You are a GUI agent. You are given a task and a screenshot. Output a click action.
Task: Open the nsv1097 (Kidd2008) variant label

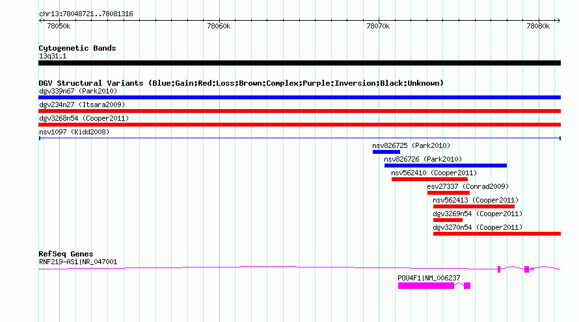(74, 132)
